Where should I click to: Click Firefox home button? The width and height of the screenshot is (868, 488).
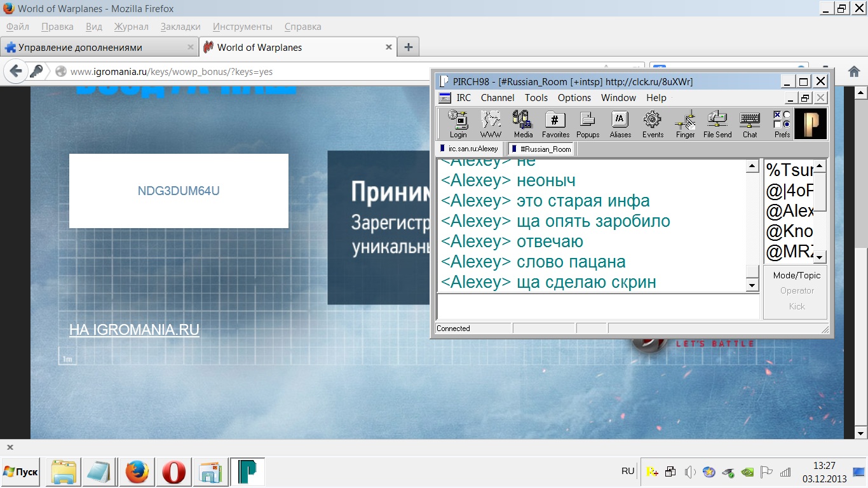[x=854, y=71]
